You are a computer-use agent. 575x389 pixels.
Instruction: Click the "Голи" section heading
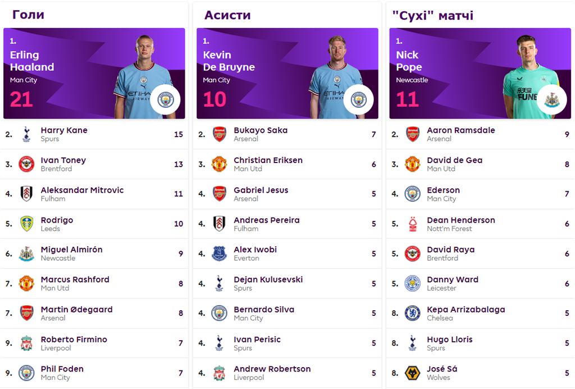[28, 15]
